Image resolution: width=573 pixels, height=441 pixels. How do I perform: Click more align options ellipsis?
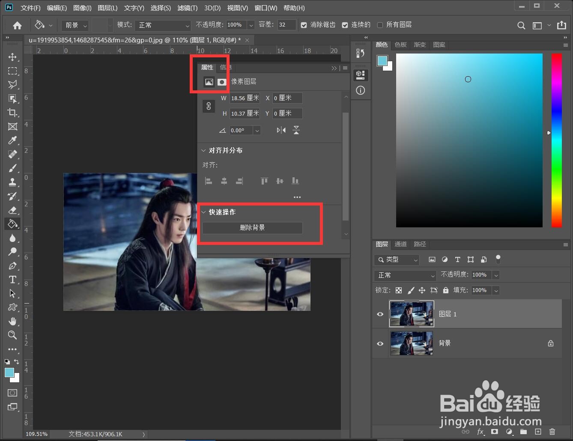297,197
